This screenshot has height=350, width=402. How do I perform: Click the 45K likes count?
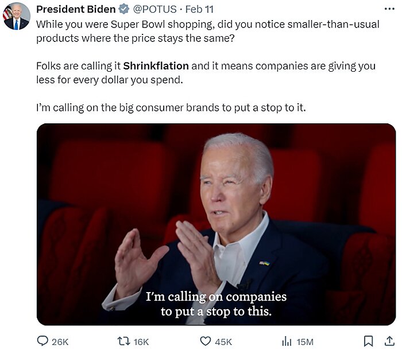click(x=223, y=342)
